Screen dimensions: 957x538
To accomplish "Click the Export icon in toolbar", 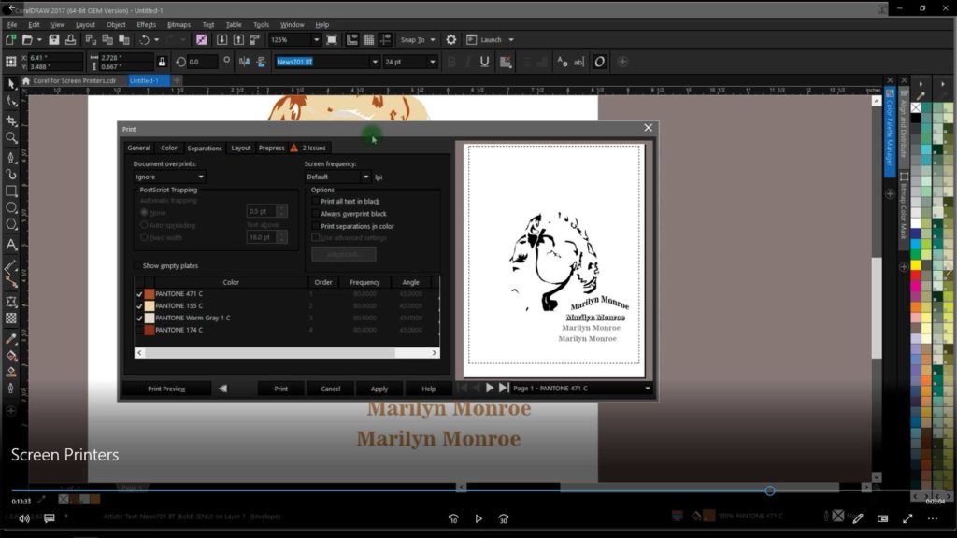I will pos(238,39).
